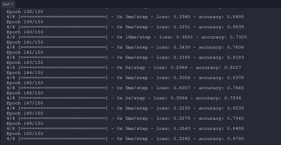Click the text 'Epoch 139/150'
The width and height of the screenshot is (281, 145).
[x=25, y=22]
